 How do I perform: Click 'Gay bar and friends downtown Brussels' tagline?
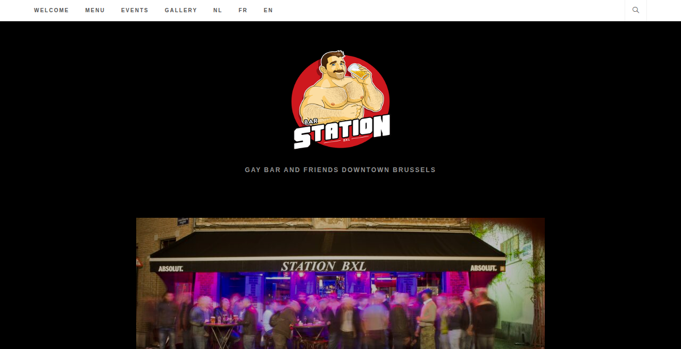tap(340, 170)
